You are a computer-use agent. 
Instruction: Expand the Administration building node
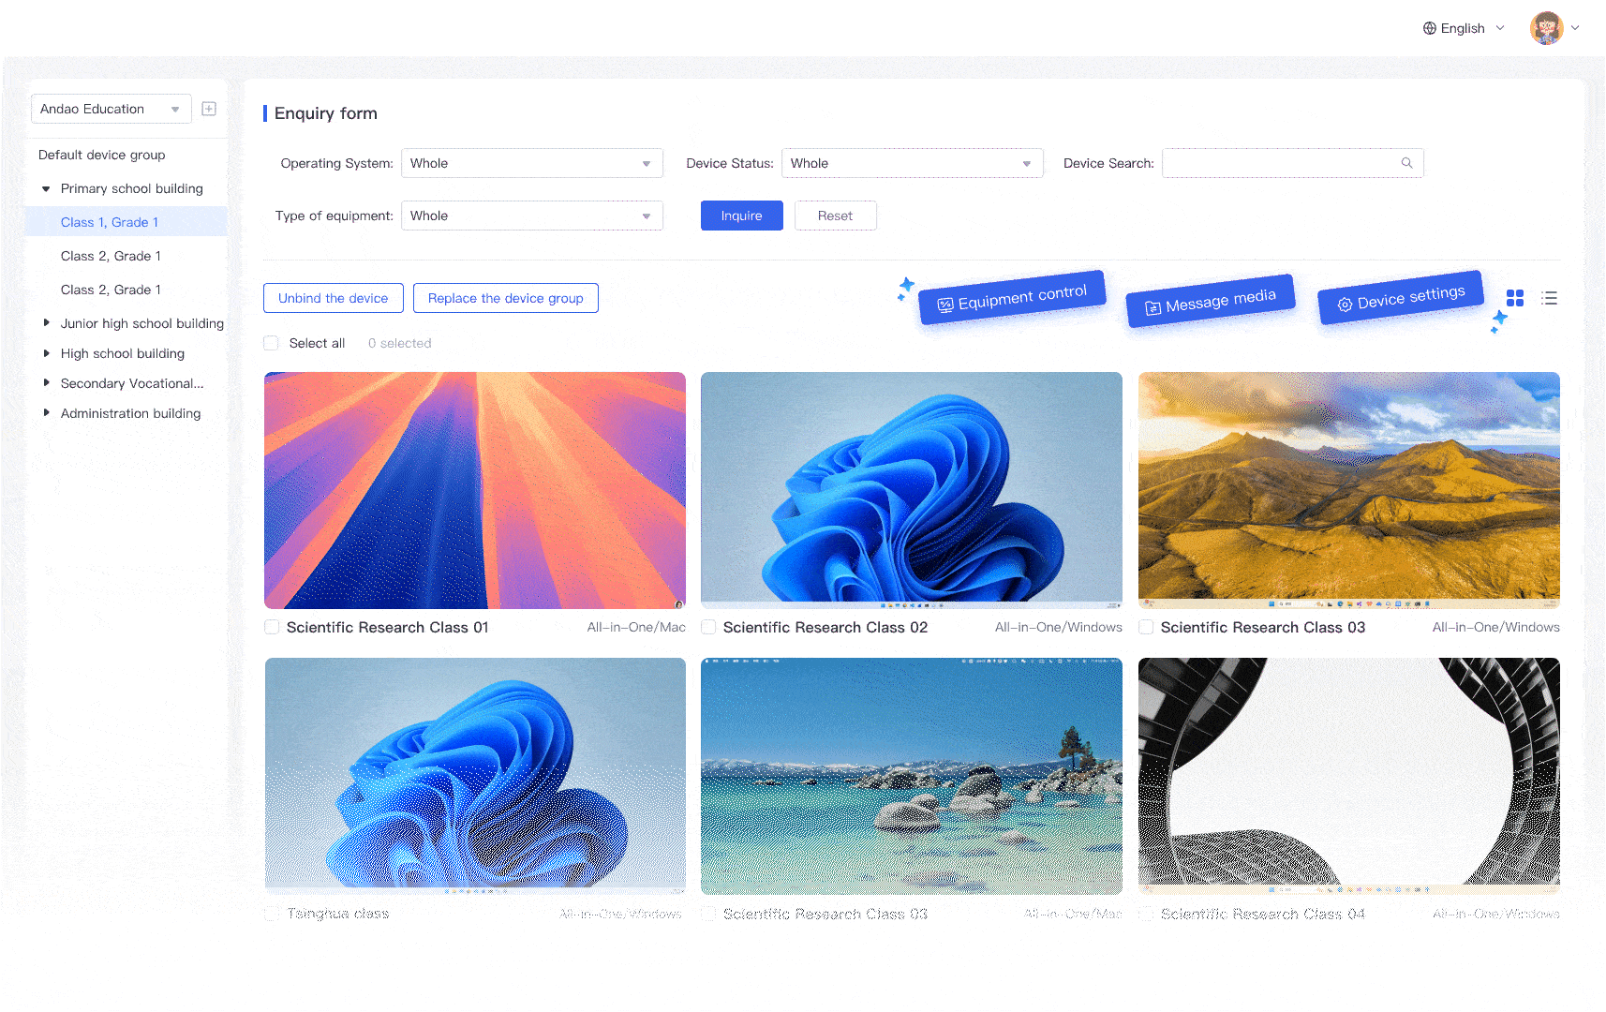point(46,413)
